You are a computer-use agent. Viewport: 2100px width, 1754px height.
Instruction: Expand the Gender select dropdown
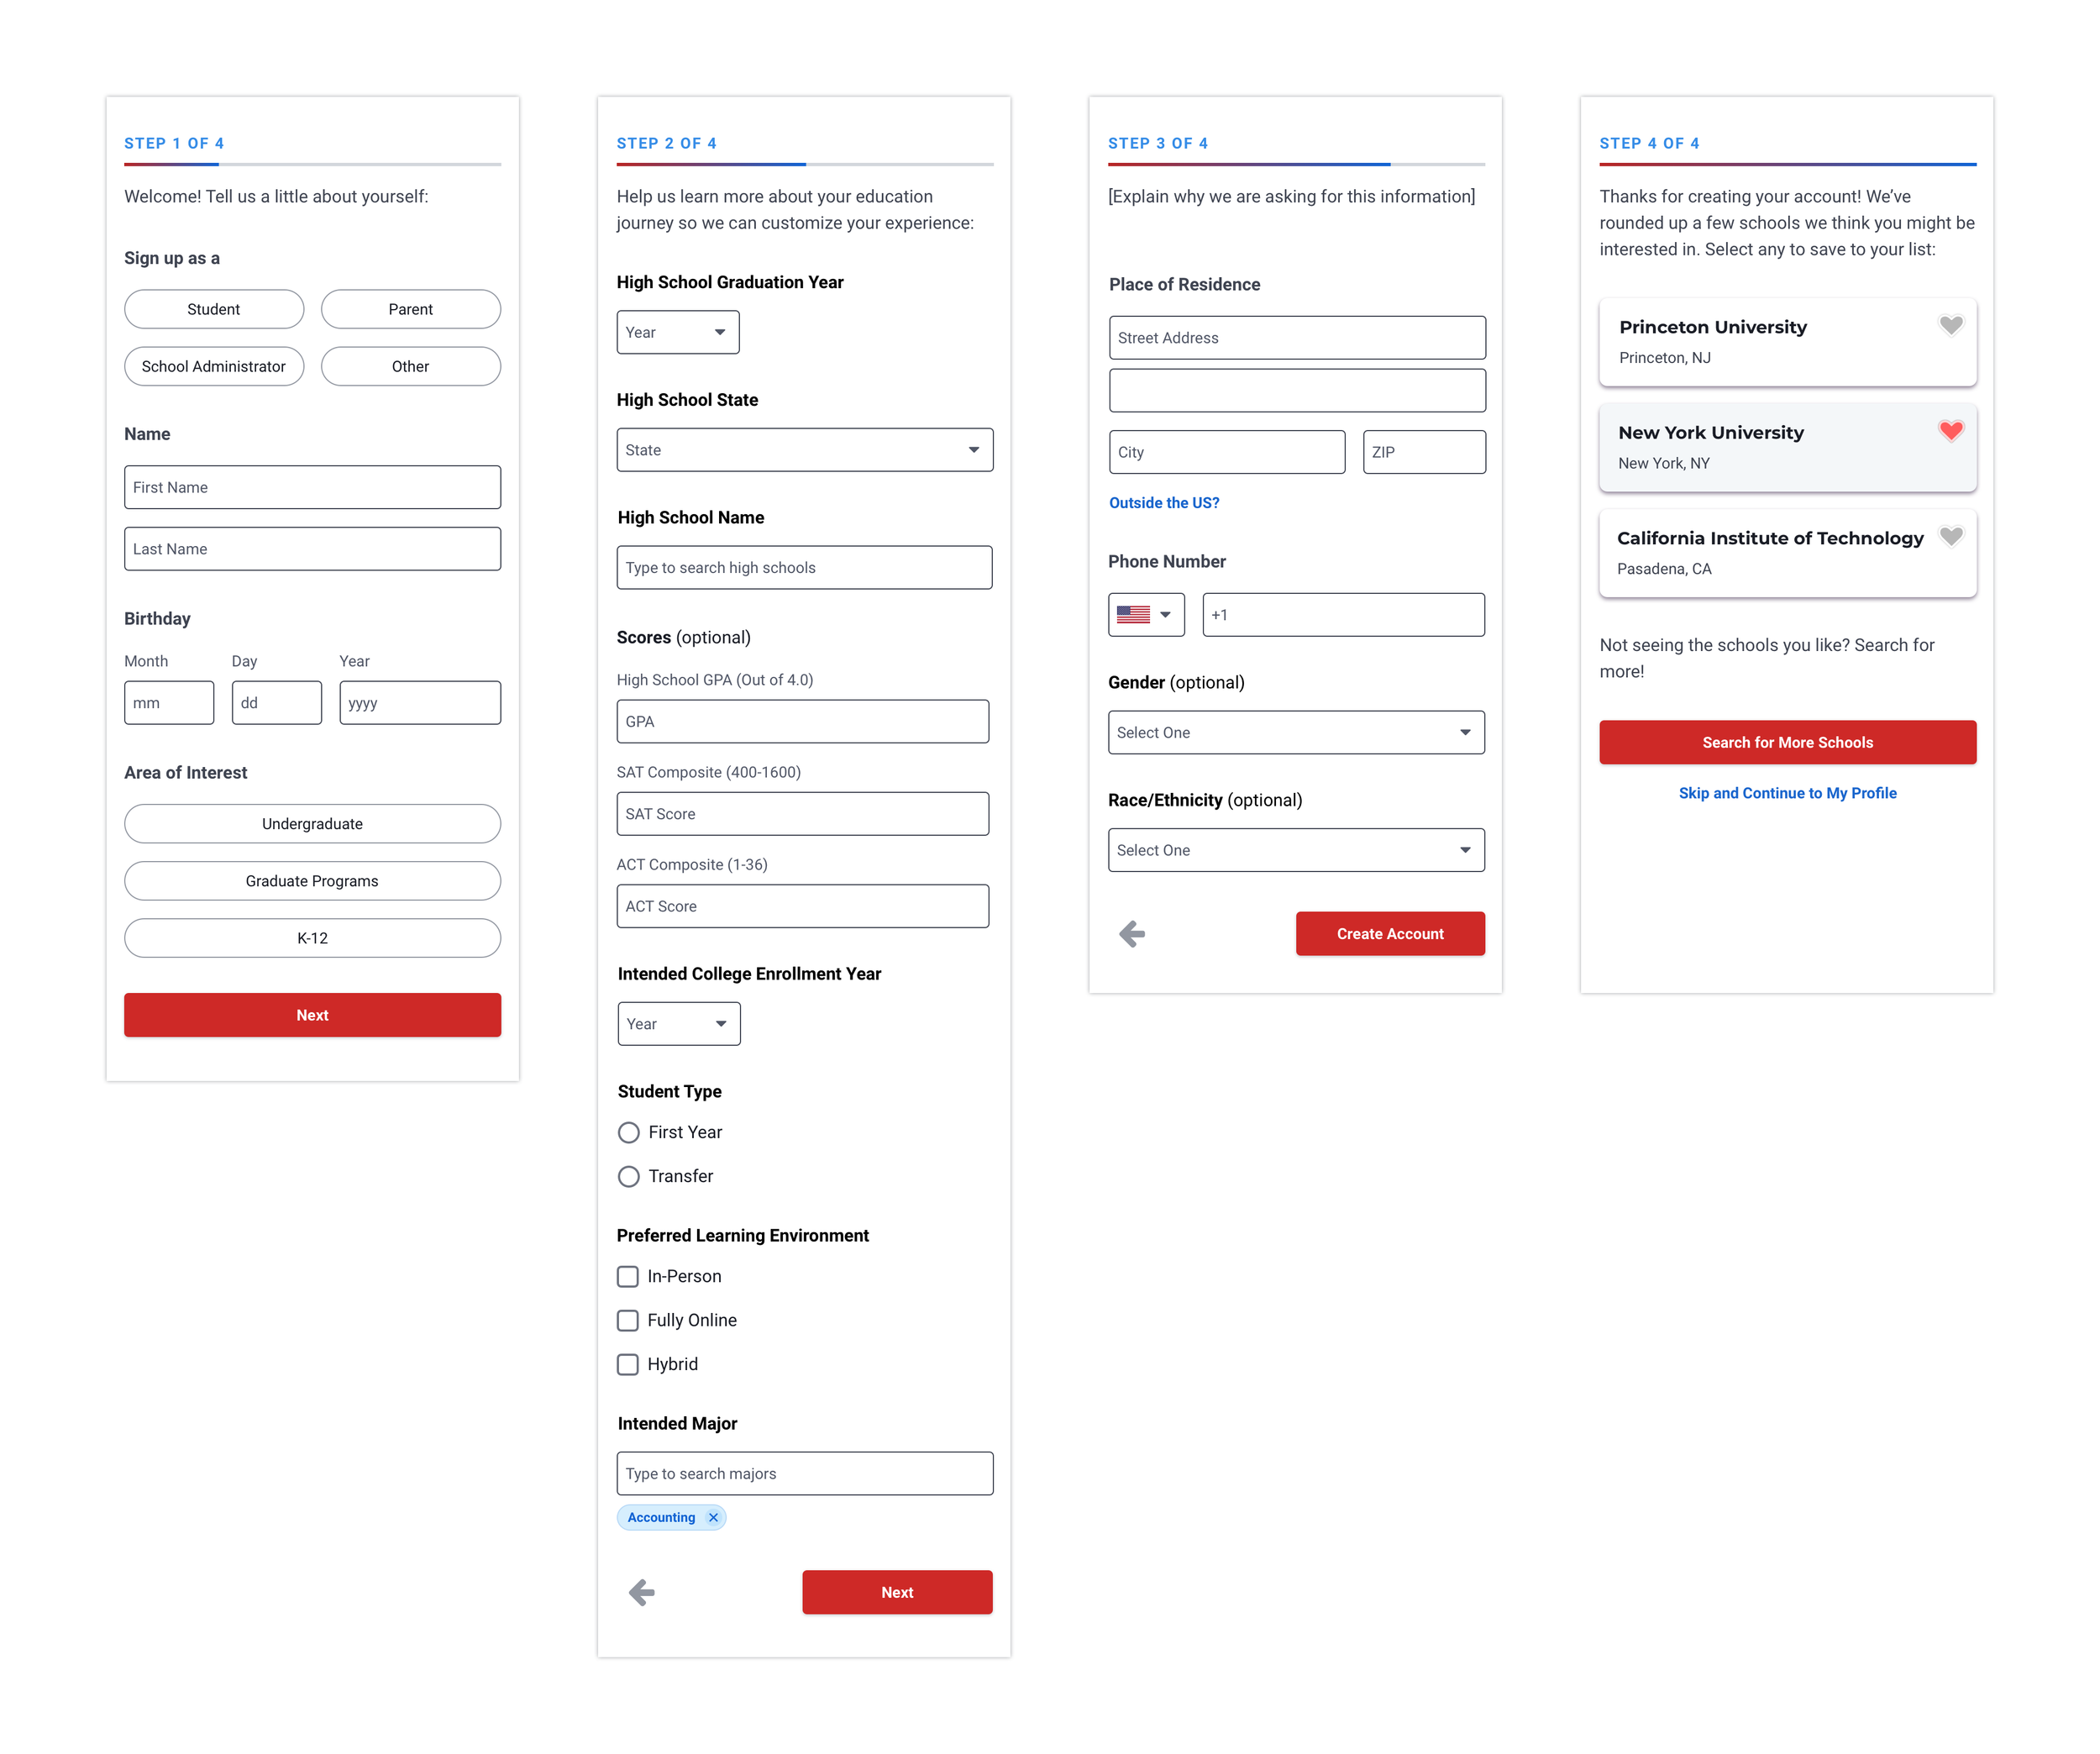[1295, 732]
